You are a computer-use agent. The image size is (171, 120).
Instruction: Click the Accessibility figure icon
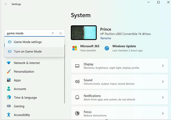coord(9,115)
